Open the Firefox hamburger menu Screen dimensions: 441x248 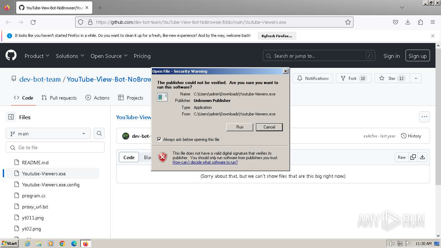coord(433,22)
